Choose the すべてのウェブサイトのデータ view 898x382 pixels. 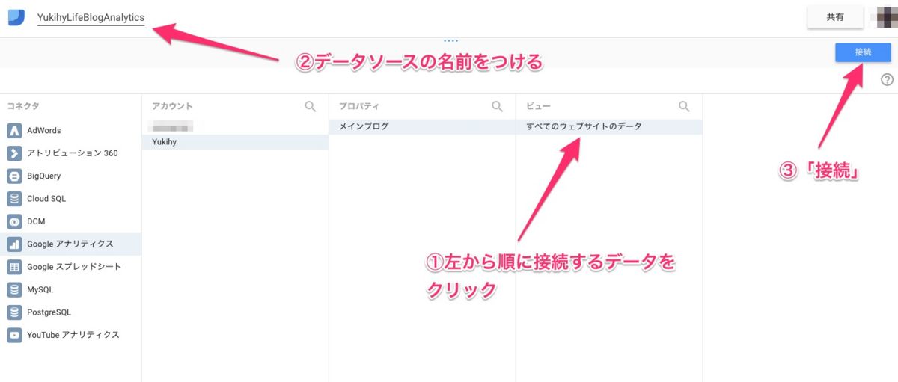[609, 126]
